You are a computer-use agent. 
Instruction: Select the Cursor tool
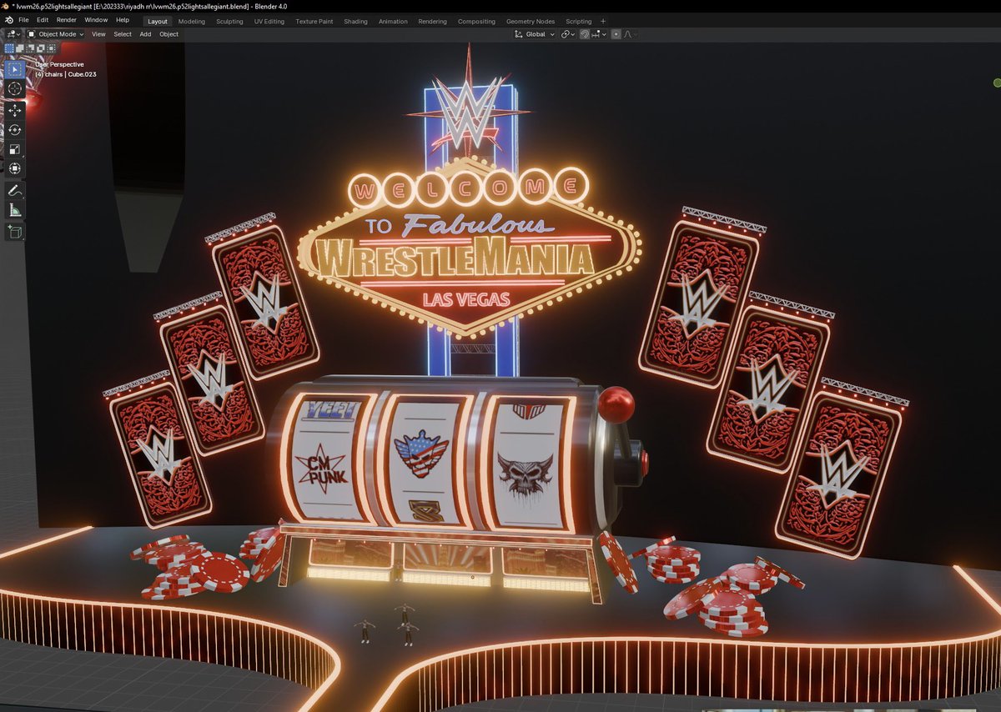click(x=14, y=88)
